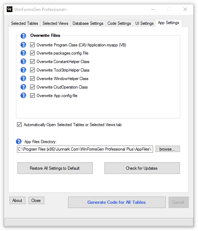The image size is (198, 231).
Task: Select the App Settings tab
Action: [169, 23]
